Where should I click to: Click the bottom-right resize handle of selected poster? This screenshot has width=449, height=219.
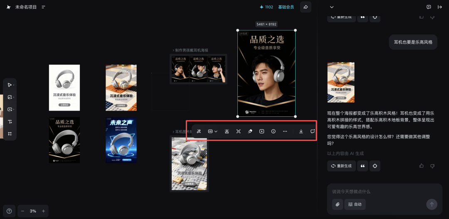296,116
